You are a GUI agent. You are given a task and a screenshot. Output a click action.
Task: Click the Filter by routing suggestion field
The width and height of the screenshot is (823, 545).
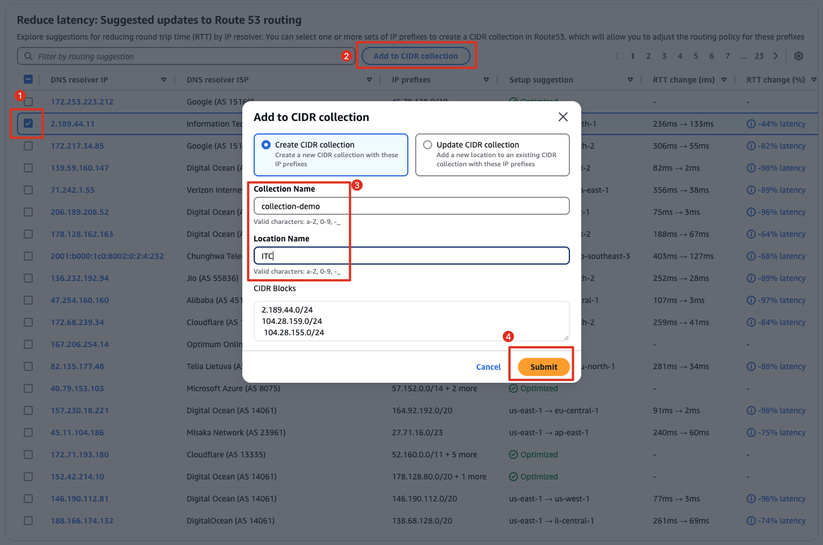[x=186, y=56]
